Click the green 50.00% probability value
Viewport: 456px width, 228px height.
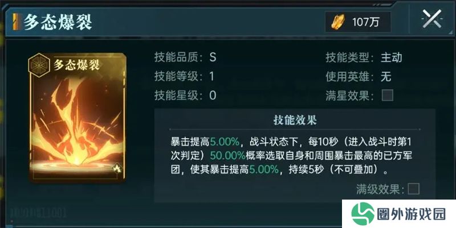point(227,155)
